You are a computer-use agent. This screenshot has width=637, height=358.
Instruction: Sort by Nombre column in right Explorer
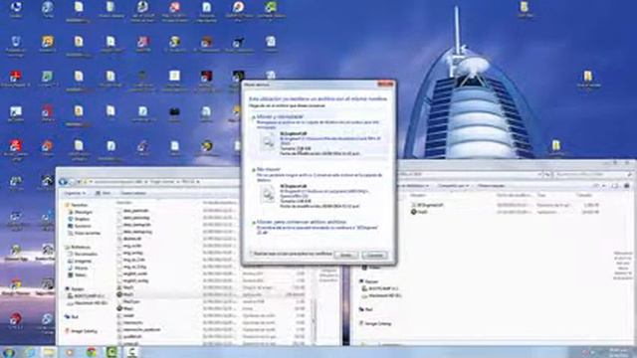[x=418, y=196]
